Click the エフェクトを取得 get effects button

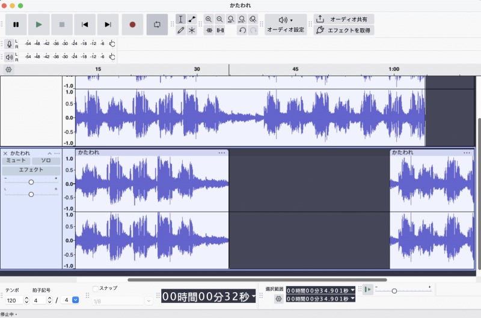click(x=343, y=30)
